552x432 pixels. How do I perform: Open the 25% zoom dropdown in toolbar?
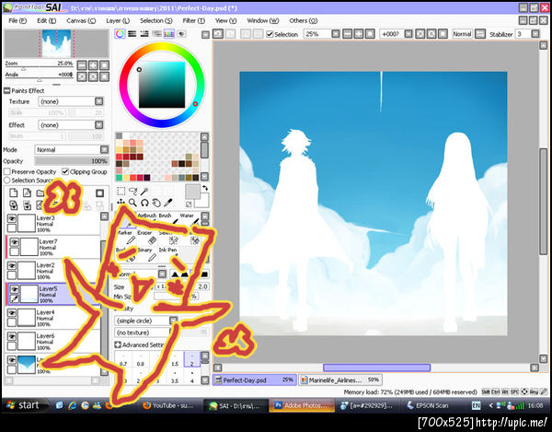coord(336,34)
